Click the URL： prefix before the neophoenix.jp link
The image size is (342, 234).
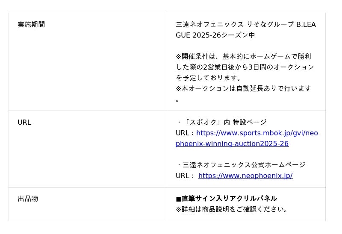pos(185,176)
